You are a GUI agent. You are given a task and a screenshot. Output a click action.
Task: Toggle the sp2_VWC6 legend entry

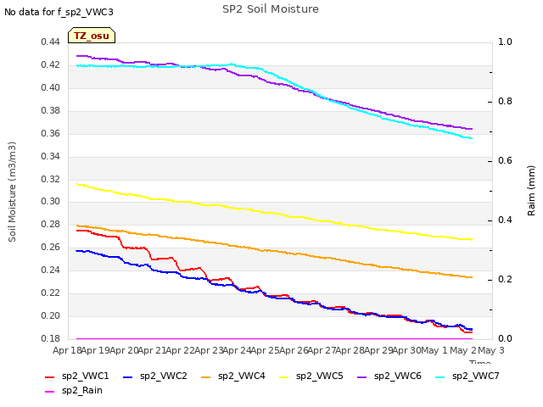click(389, 376)
